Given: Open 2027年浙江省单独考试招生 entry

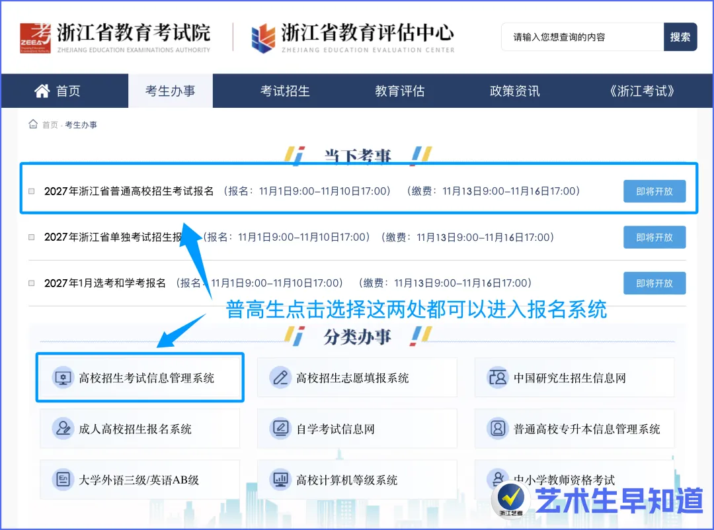Looking at the screenshot, I should tap(113, 238).
